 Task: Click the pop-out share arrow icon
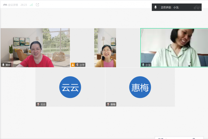(x=37, y=5)
